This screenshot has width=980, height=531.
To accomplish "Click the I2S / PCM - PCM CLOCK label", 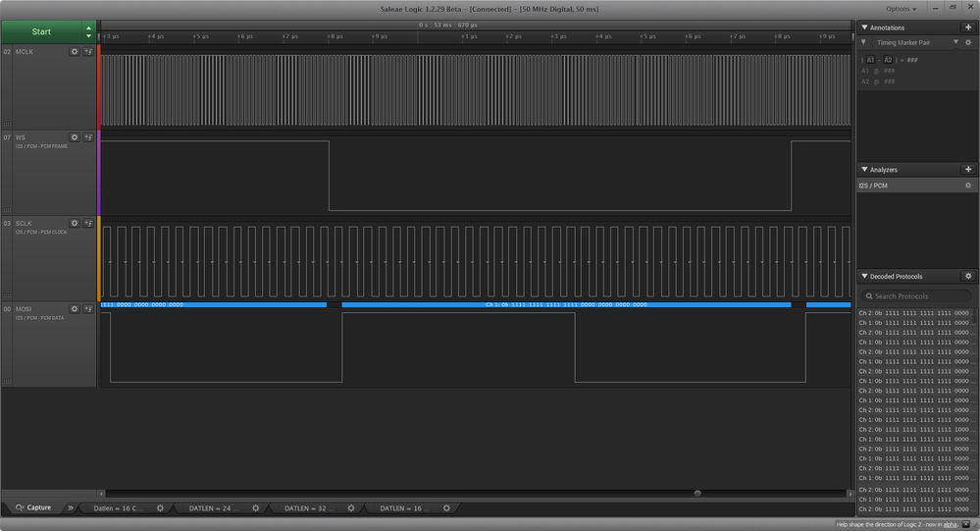I will [x=41, y=232].
